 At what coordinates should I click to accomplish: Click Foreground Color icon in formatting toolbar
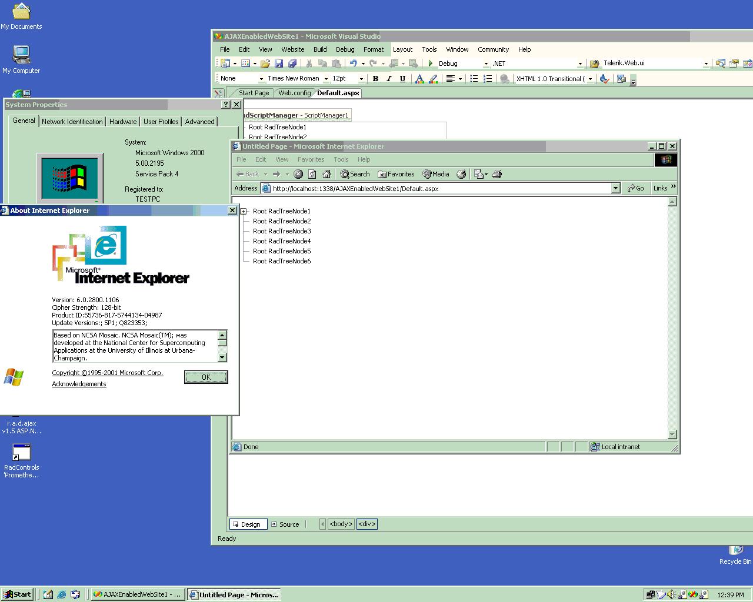point(419,79)
